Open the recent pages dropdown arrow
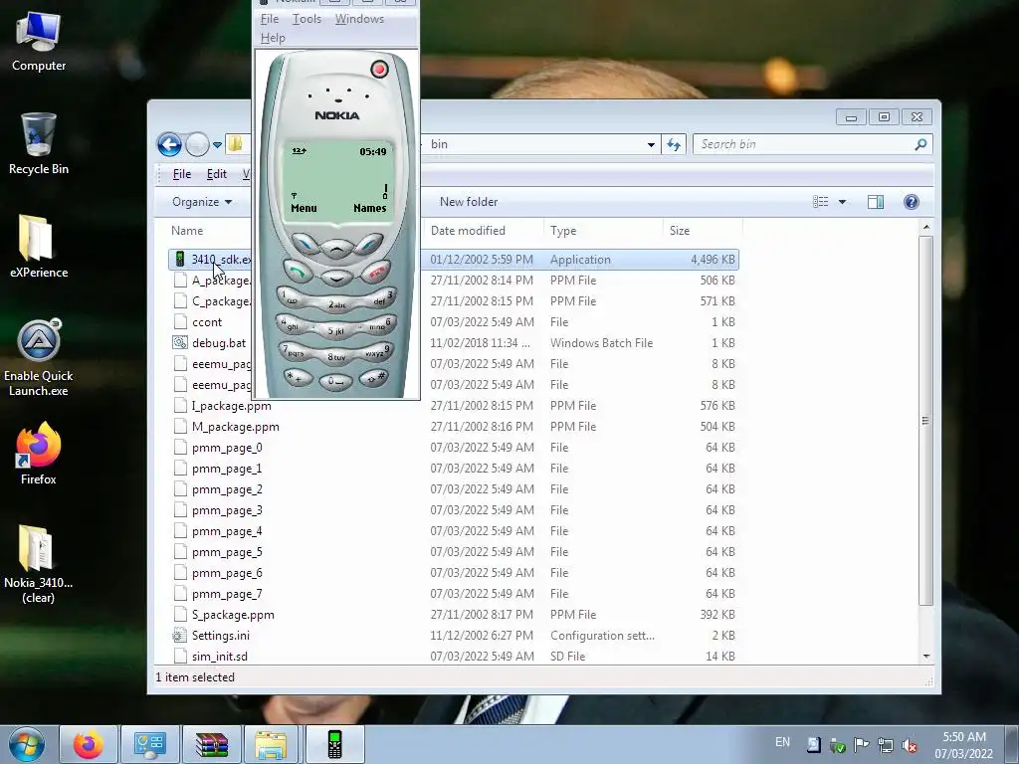 (x=217, y=144)
